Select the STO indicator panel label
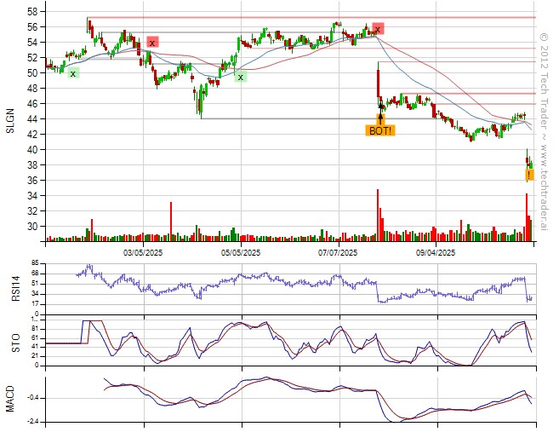Image resolution: width=559 pixels, height=438 pixels. click(x=11, y=343)
